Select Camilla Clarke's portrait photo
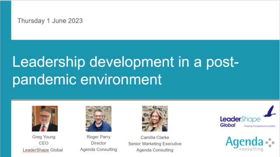Image resolution: width=280 pixels, height=157 pixels. 155,119
